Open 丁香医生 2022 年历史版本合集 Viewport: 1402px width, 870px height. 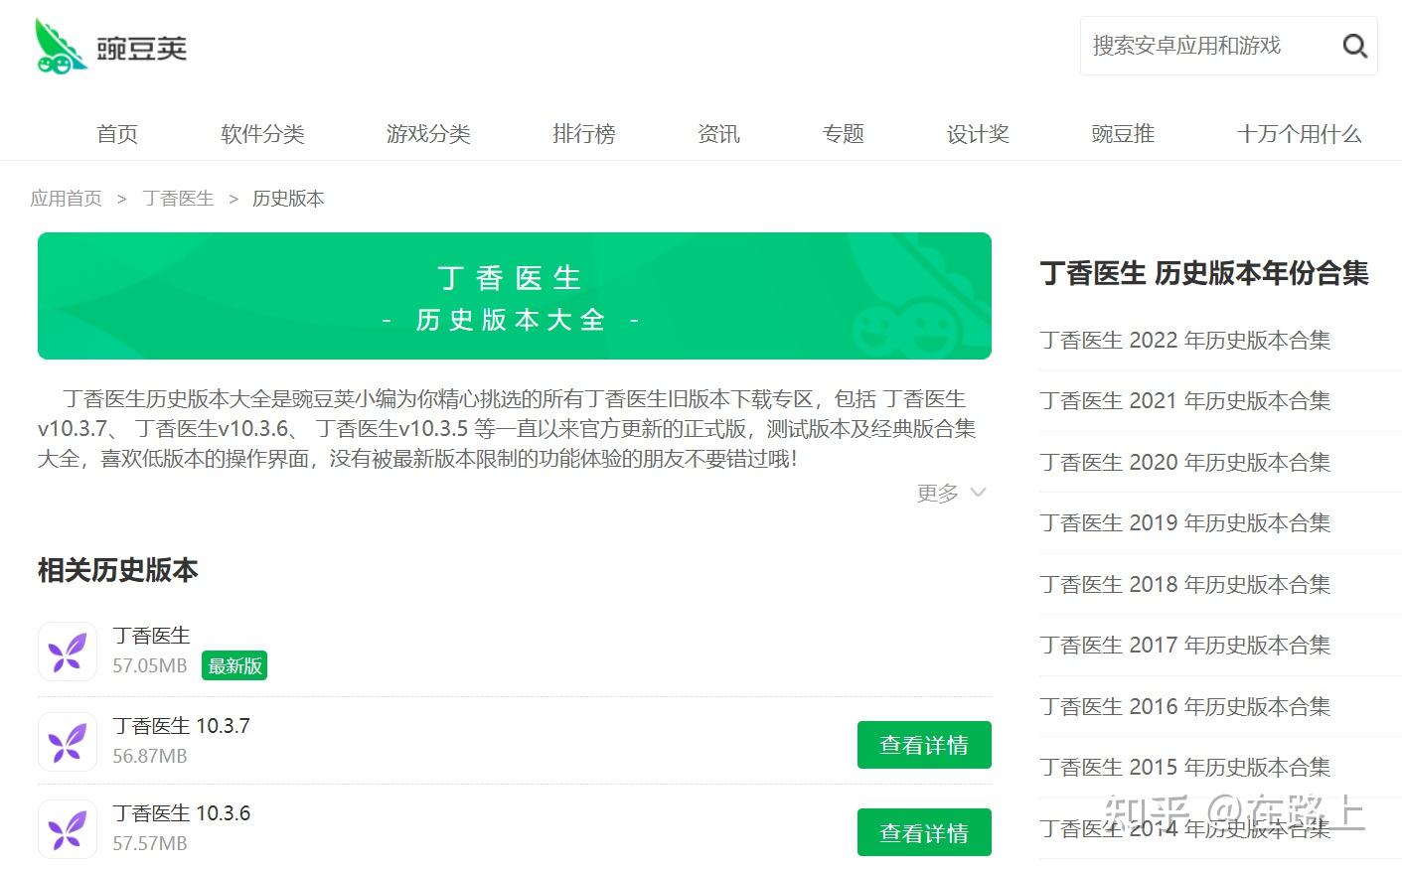click(1184, 340)
